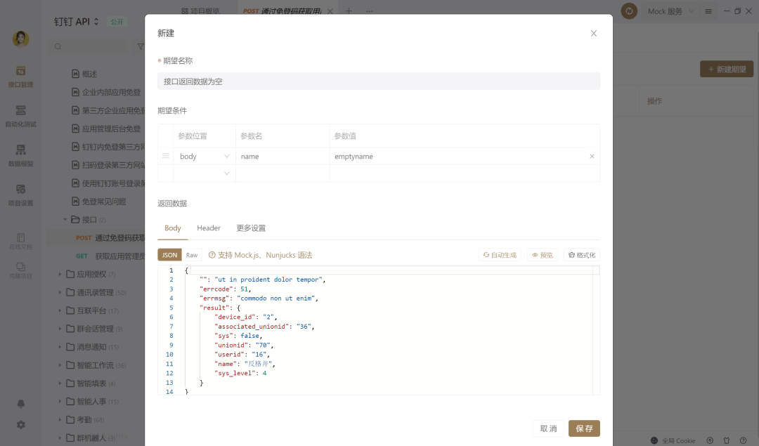Switch to 自动化测试 panel
This screenshot has width=759, height=446.
point(20,114)
